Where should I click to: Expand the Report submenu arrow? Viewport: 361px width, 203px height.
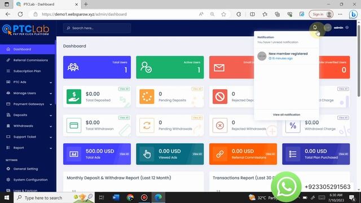tap(51, 148)
